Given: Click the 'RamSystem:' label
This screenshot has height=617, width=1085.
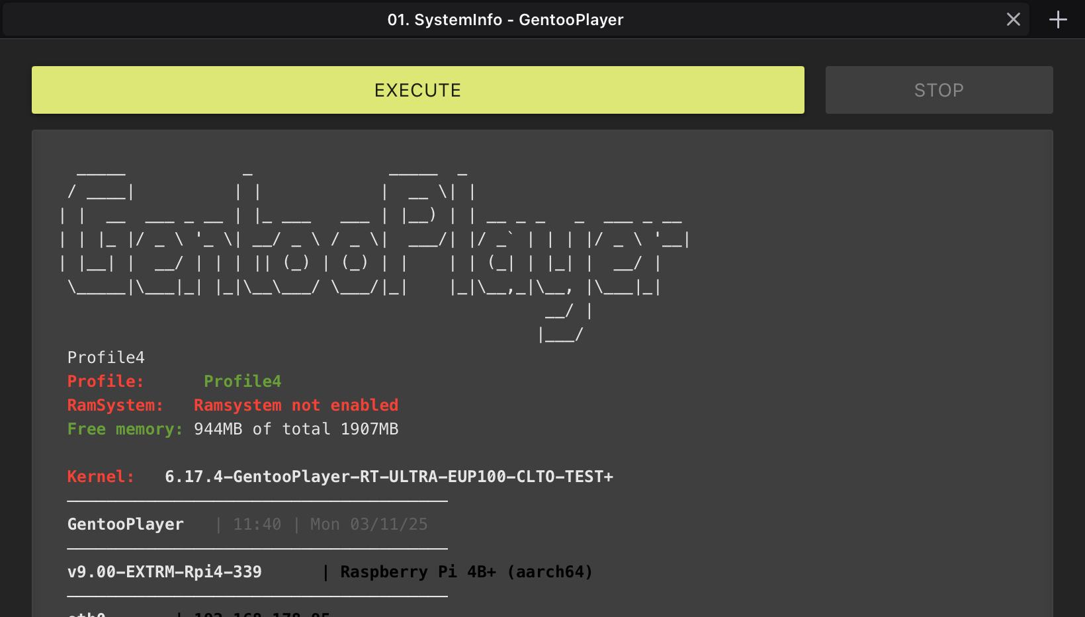Looking at the screenshot, I should click(x=115, y=405).
